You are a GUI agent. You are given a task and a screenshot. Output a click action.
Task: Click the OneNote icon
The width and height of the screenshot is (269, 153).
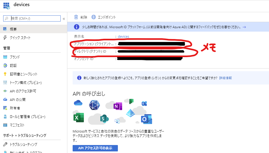click(x=118, y=106)
